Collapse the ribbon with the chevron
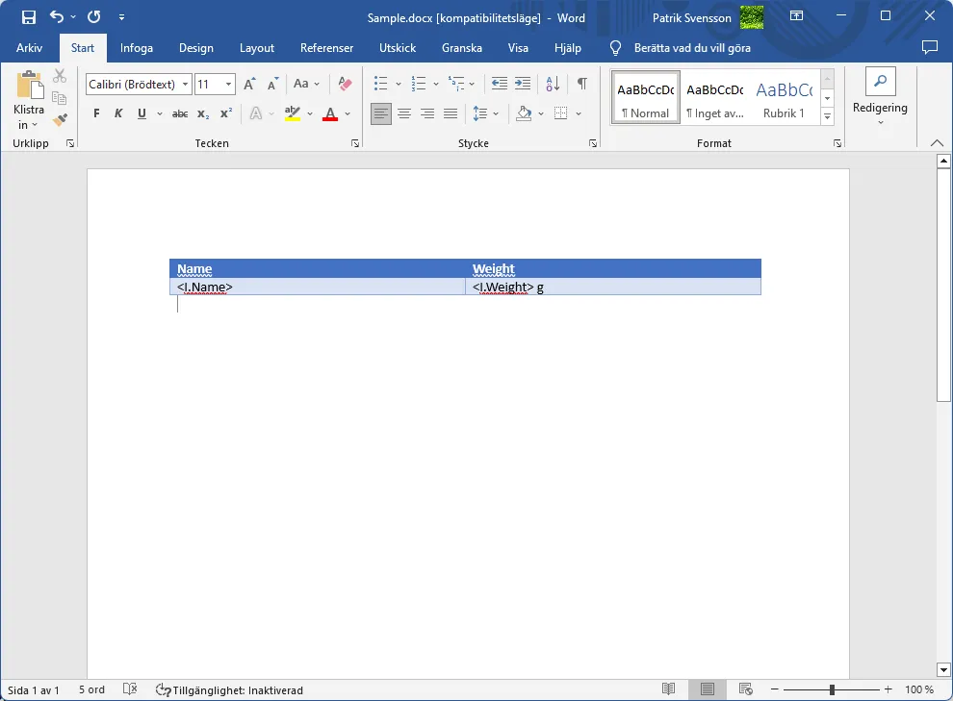Viewport: 953px width, 701px height. click(x=938, y=143)
